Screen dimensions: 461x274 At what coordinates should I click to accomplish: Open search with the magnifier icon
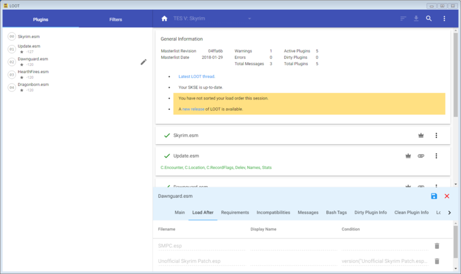click(429, 18)
